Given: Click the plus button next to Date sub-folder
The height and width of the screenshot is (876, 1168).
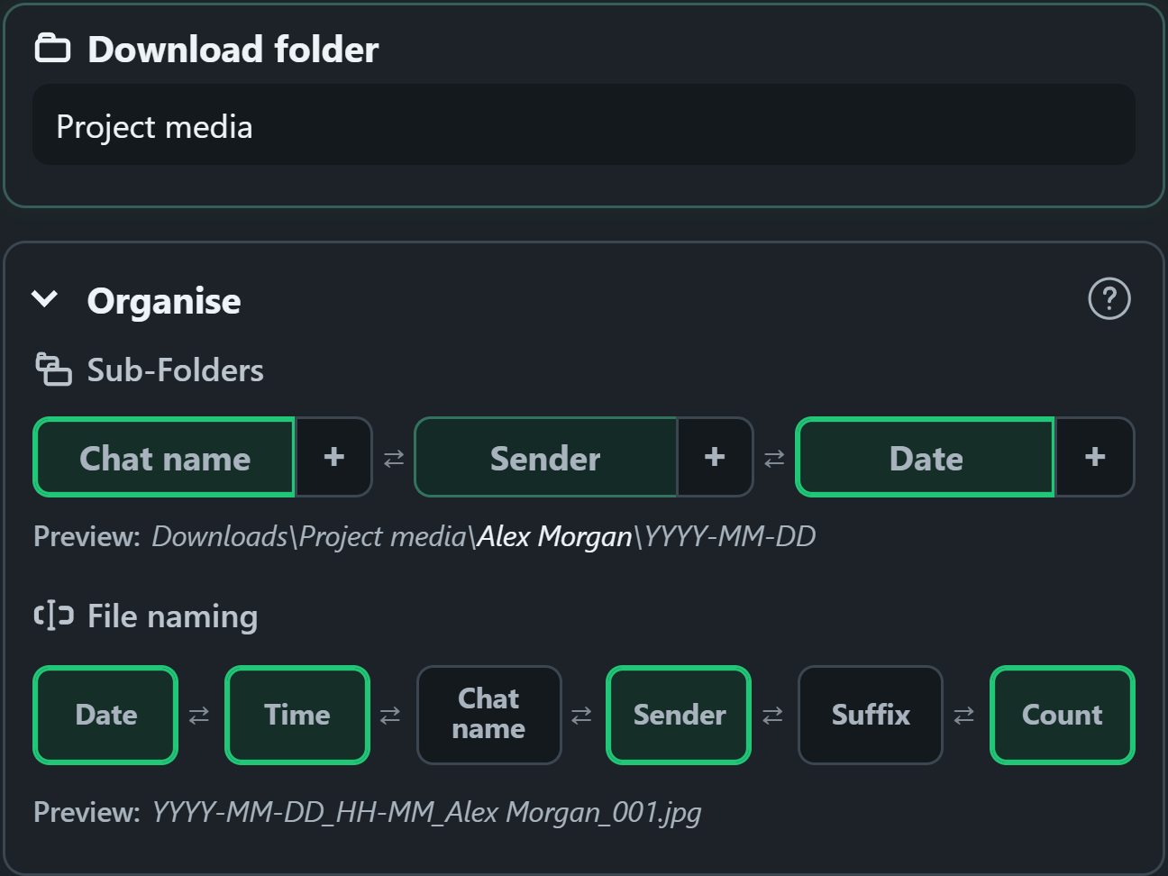Looking at the screenshot, I should 1095,457.
